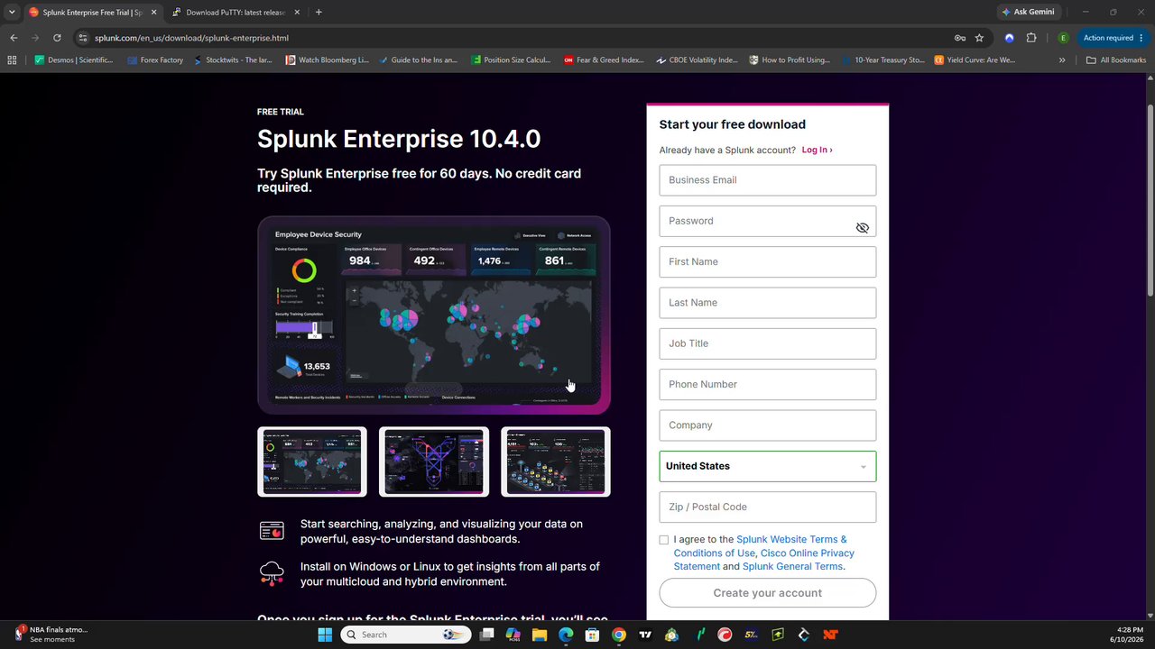
Task: Click into the Job Title field
Action: [767, 343]
